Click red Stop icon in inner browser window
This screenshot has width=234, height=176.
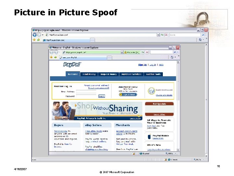click(147, 52)
